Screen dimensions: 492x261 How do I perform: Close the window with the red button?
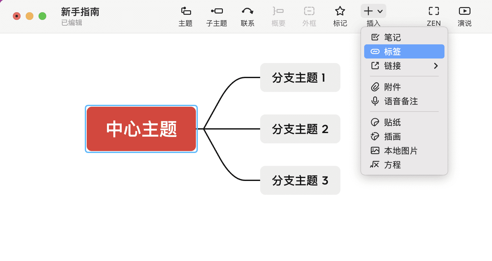pyautogui.click(x=17, y=16)
